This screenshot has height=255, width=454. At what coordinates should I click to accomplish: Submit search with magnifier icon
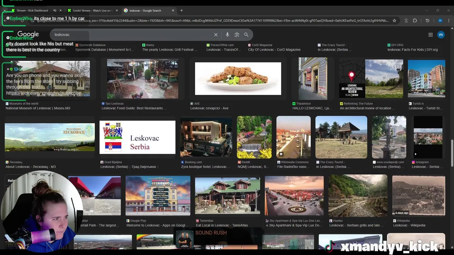tap(246, 35)
